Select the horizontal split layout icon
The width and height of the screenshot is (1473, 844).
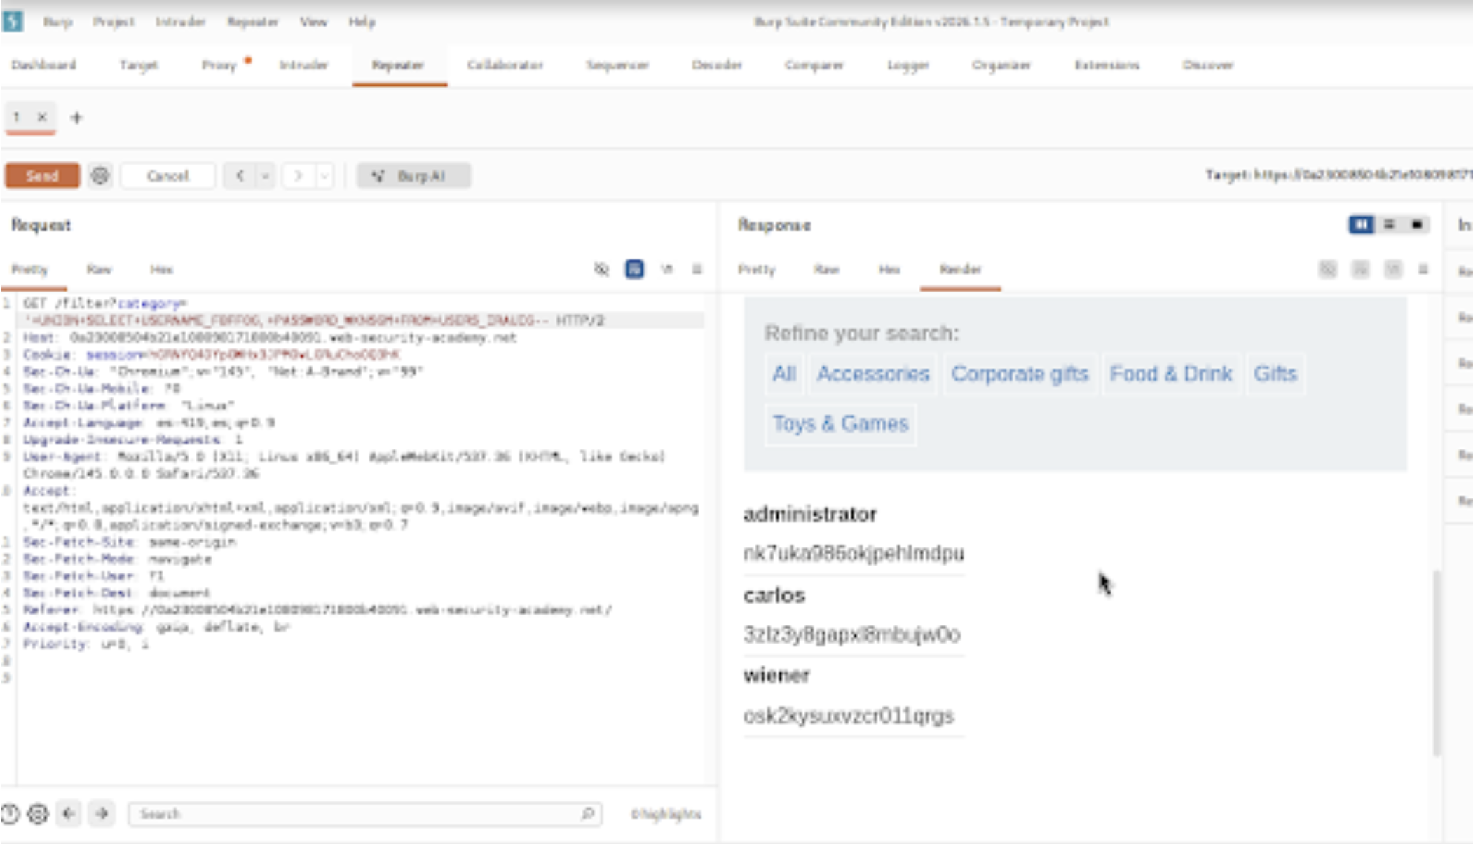point(1389,224)
